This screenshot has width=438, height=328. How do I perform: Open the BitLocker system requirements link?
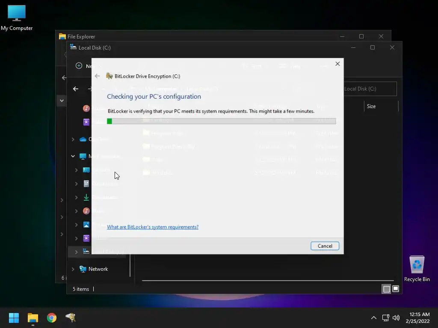click(153, 227)
